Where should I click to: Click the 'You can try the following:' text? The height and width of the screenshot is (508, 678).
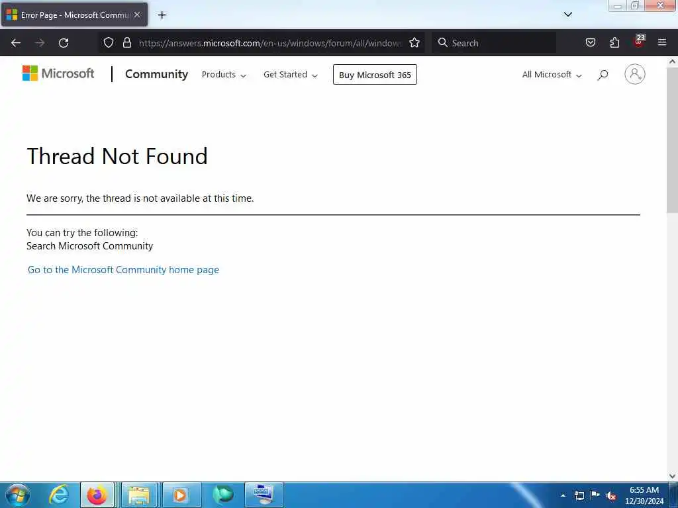[x=82, y=232]
